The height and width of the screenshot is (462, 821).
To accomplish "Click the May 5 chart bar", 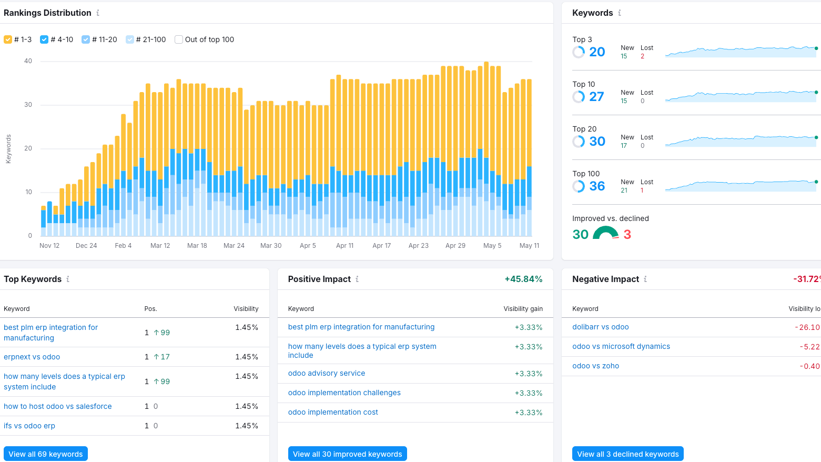I will tap(492, 150).
